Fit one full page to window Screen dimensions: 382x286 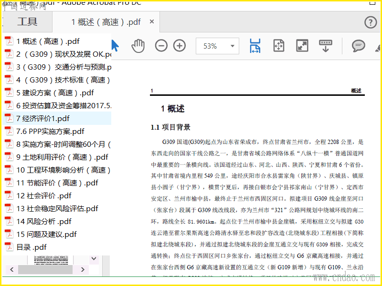pyautogui.click(x=279, y=45)
